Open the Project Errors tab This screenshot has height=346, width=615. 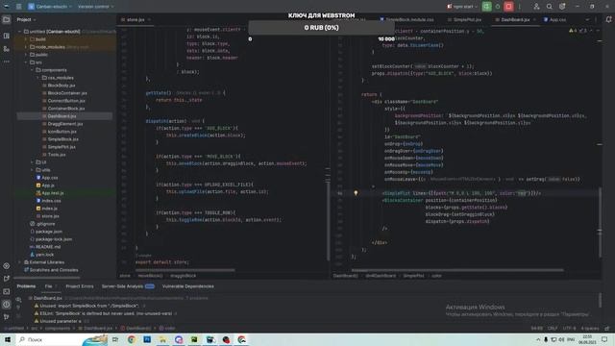pyautogui.click(x=80, y=286)
